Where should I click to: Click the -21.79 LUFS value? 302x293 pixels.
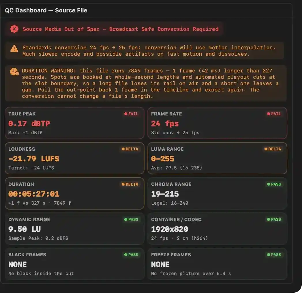click(34, 159)
